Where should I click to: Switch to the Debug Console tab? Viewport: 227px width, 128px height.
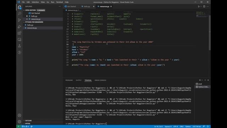click(x=100, y=80)
